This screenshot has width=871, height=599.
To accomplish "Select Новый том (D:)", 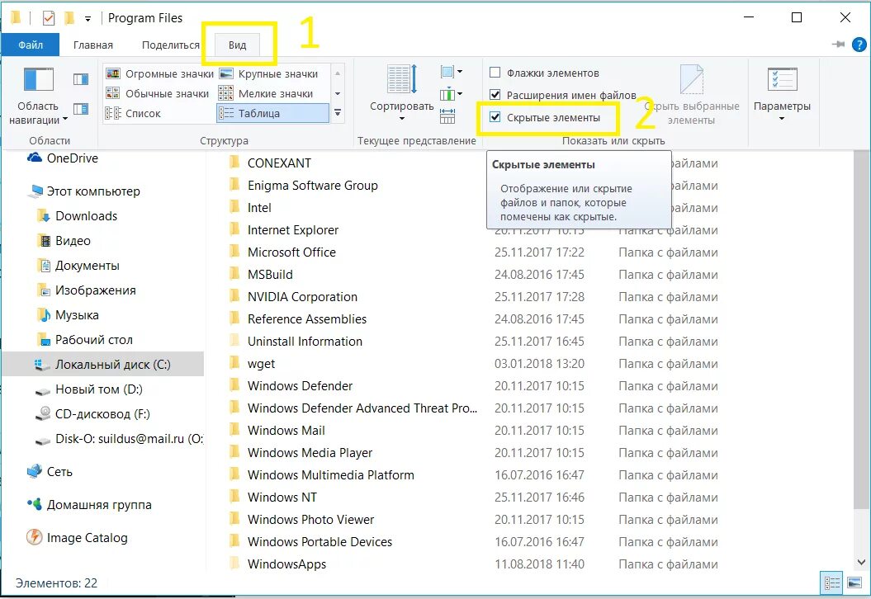I will 89,389.
